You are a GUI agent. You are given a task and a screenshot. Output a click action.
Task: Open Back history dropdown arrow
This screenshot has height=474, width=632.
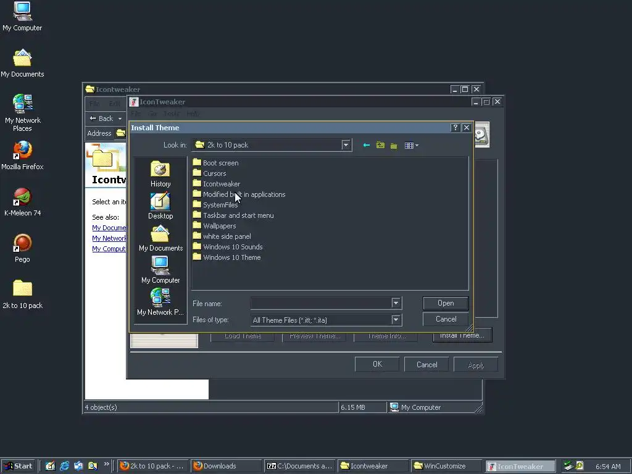[120, 118]
